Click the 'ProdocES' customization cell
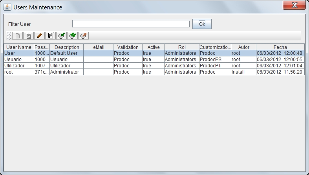309x175 pixels. pyautogui.click(x=215, y=60)
